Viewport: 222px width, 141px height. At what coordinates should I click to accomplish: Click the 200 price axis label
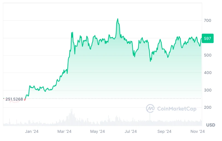[208, 107]
